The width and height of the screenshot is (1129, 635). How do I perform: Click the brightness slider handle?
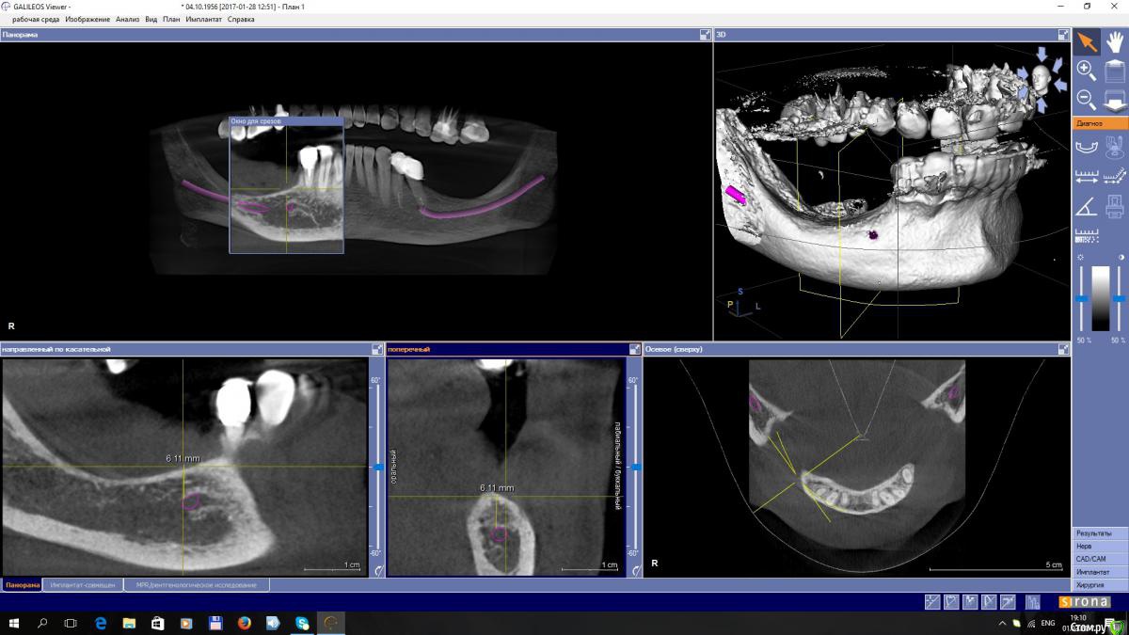(1081, 299)
